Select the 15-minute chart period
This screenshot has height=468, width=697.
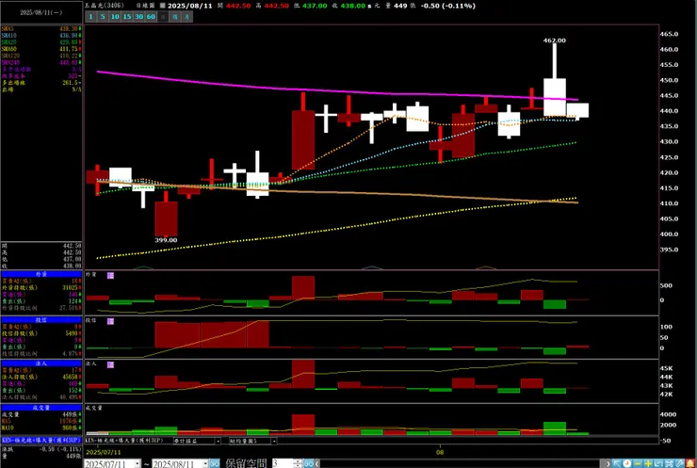point(127,16)
